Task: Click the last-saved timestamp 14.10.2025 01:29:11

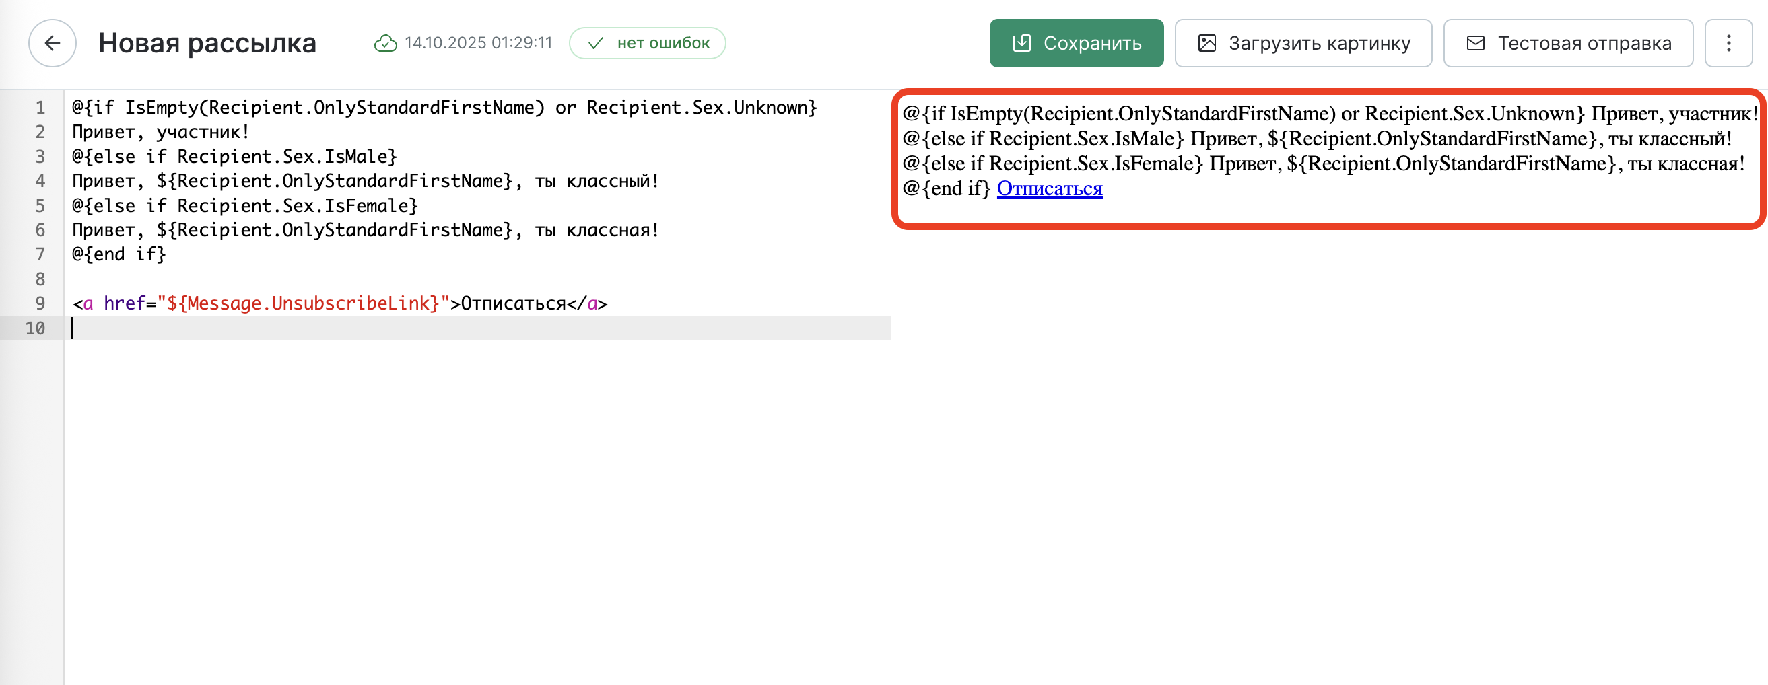Action: click(x=478, y=43)
